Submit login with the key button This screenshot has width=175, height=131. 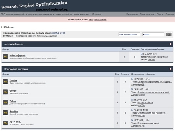(169, 34)
